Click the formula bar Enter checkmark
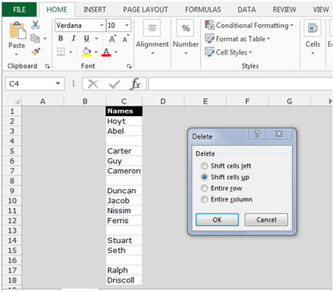 coord(114,84)
